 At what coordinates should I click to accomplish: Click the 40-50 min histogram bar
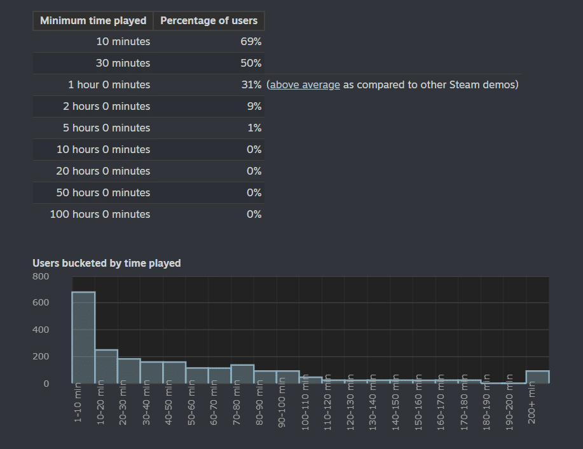(174, 373)
